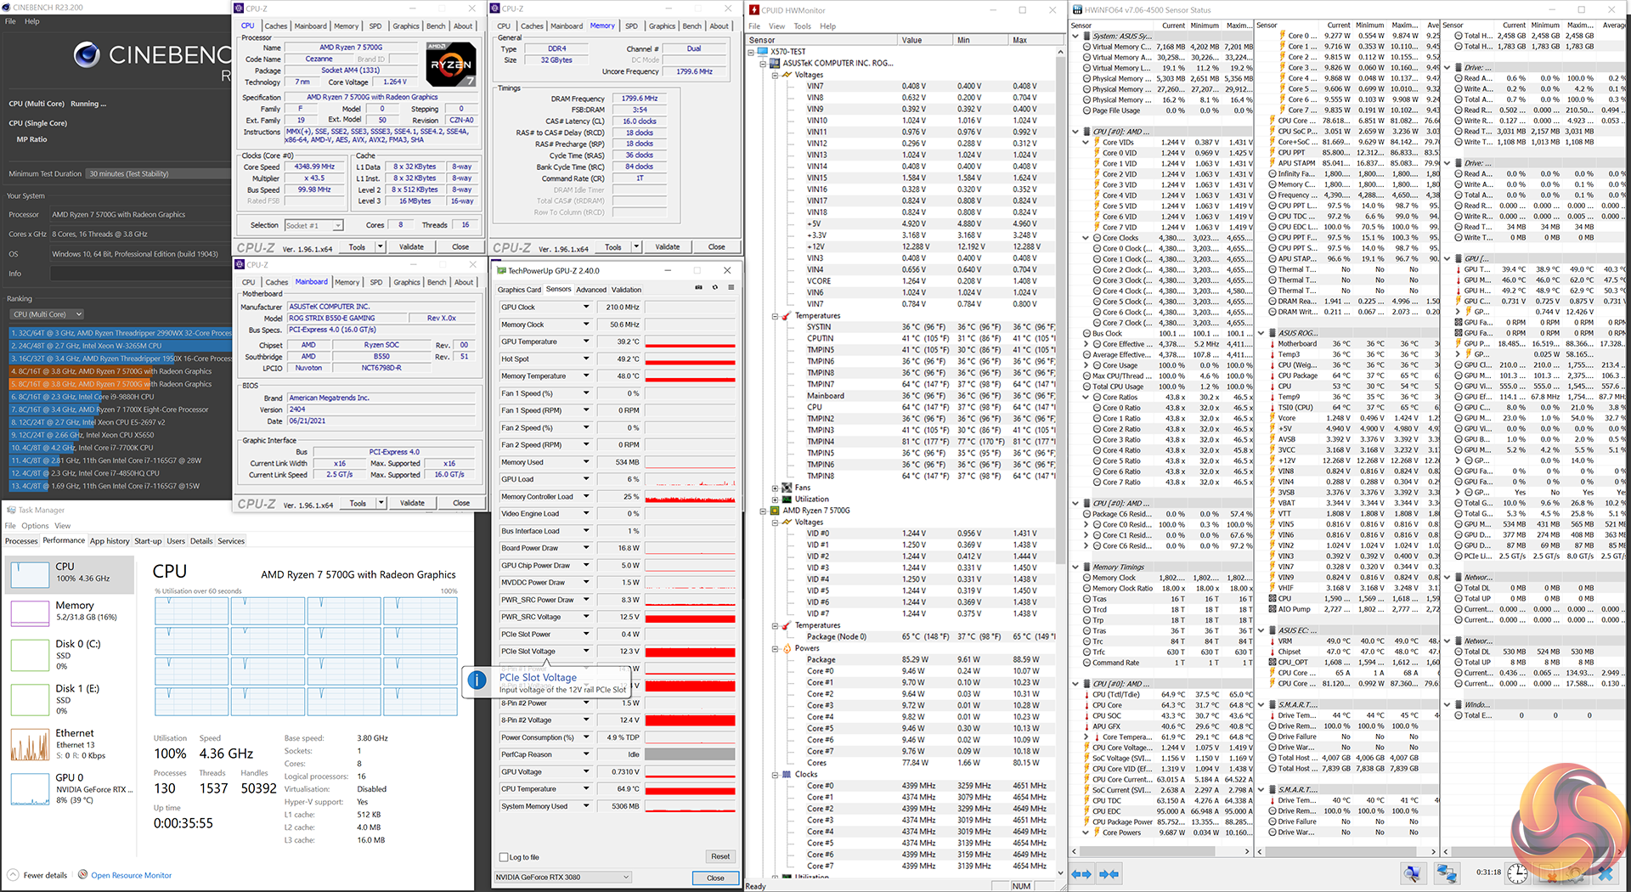Viewport: 1631px width, 892px height.
Task: Open the NVIDIA GeForce RTX 3080 dropdown
Action: [563, 878]
